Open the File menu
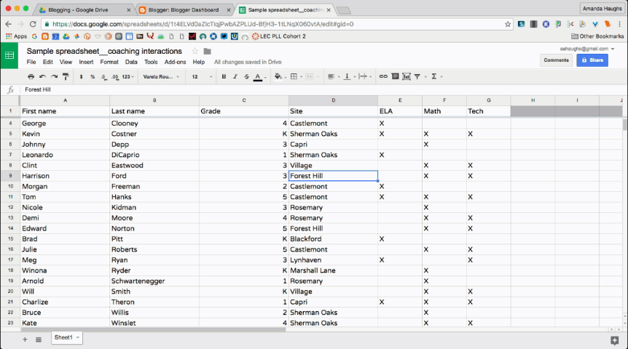The width and height of the screenshot is (628, 349). tap(31, 62)
